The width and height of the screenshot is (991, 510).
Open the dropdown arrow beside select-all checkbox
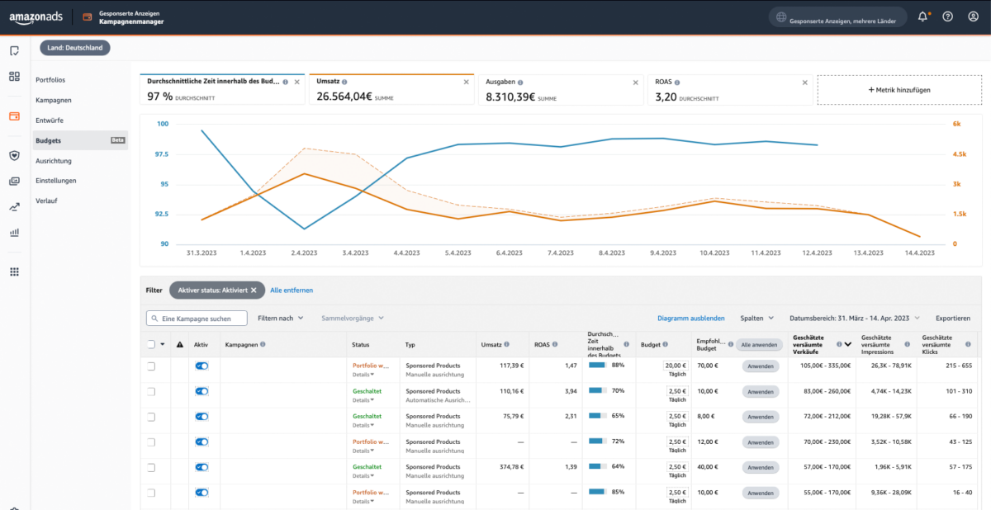[x=163, y=345]
